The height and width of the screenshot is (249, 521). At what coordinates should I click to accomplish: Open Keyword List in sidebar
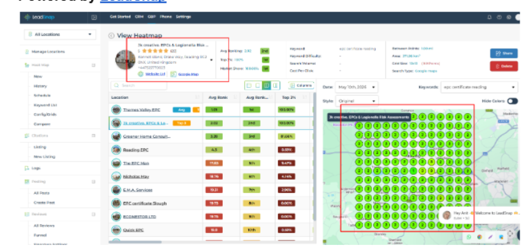pyautogui.click(x=45, y=105)
